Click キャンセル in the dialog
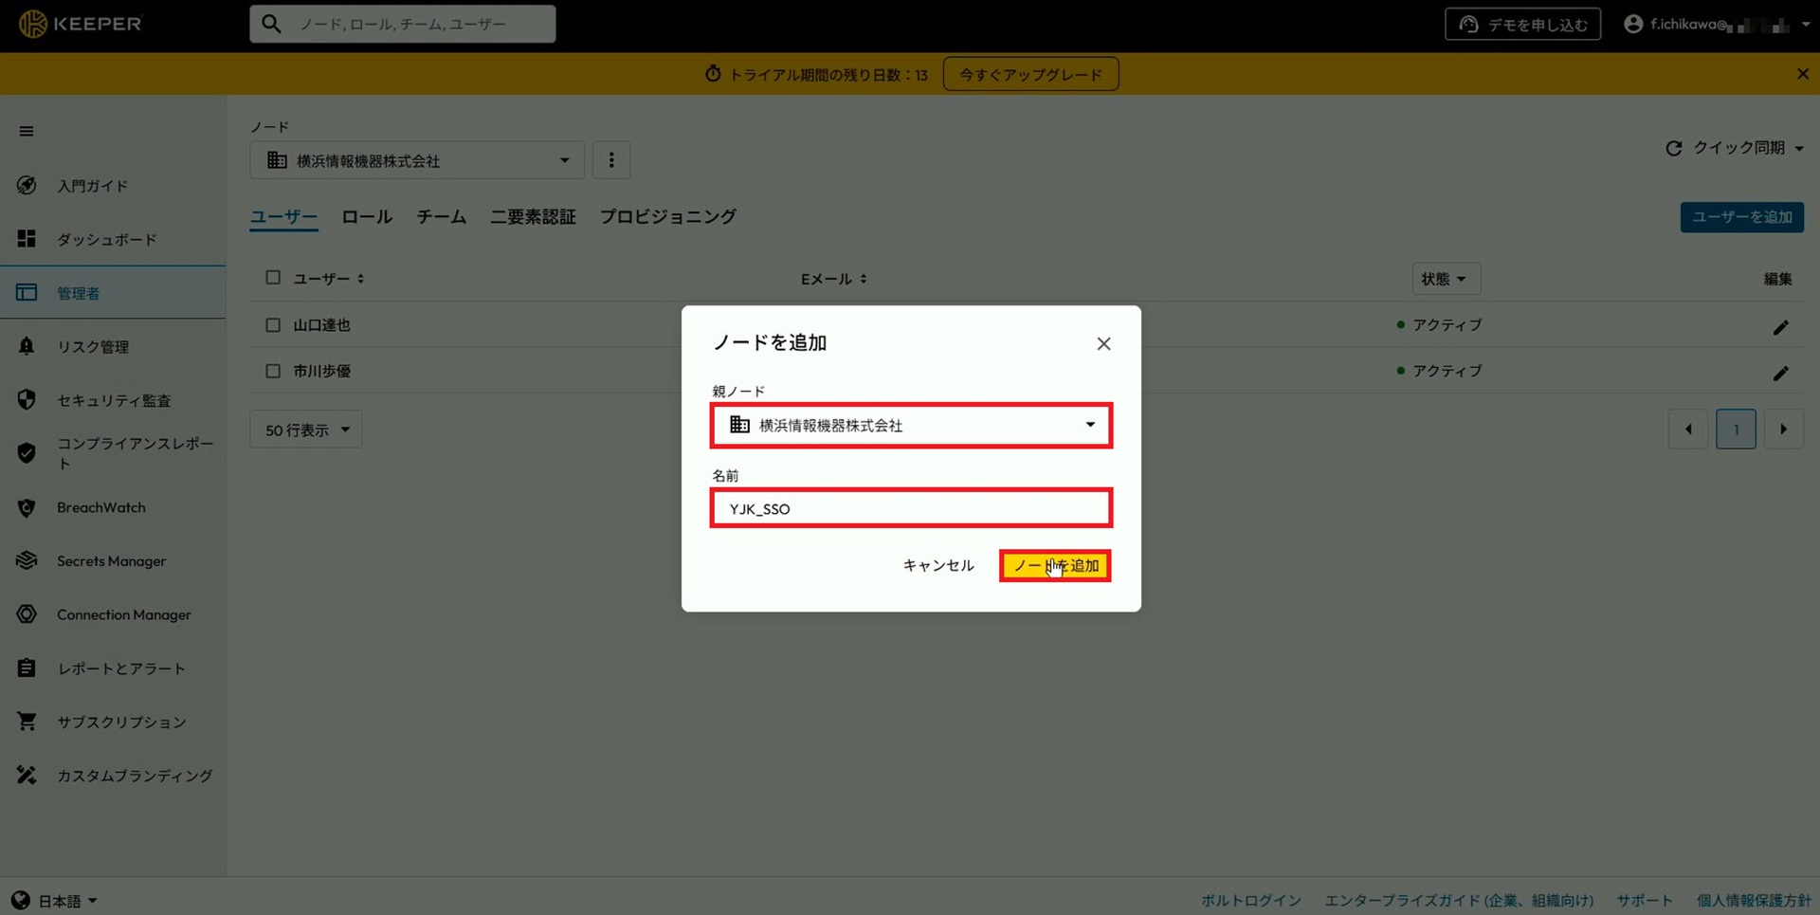 click(937, 566)
